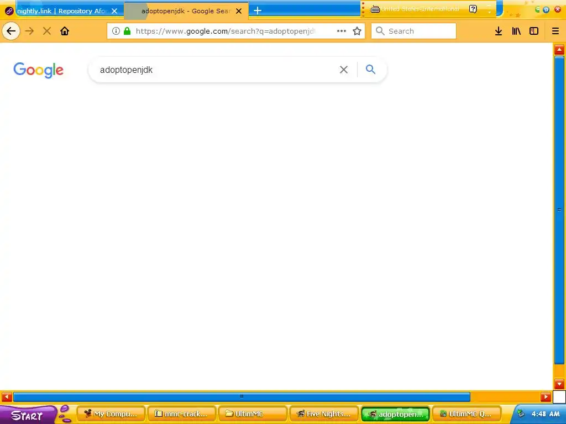Stop loading the page

point(47,31)
